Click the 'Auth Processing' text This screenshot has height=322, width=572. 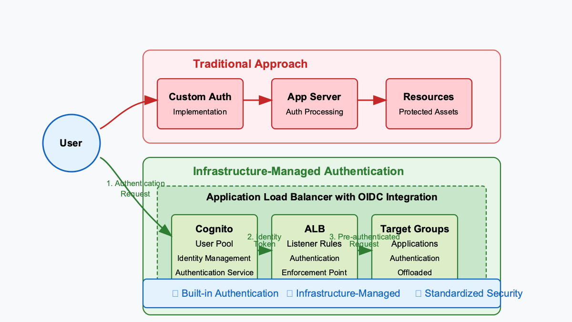[x=315, y=112]
